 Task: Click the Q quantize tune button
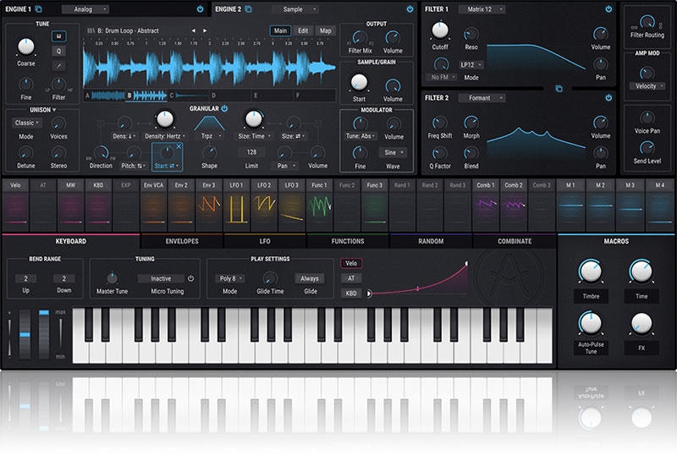tap(59, 50)
